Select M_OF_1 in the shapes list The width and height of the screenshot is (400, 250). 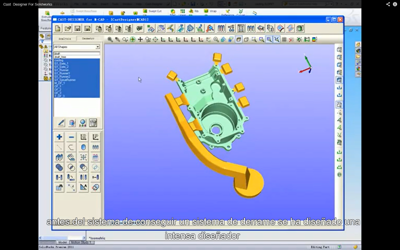click(76, 83)
